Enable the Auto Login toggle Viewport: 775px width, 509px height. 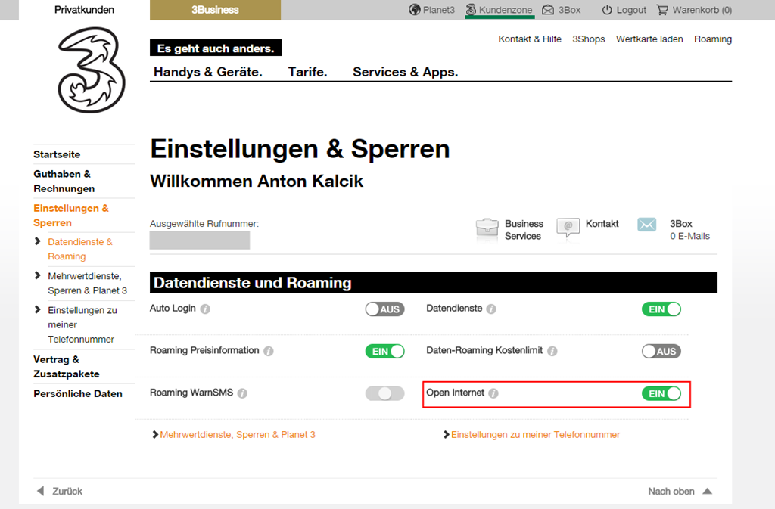pos(384,309)
